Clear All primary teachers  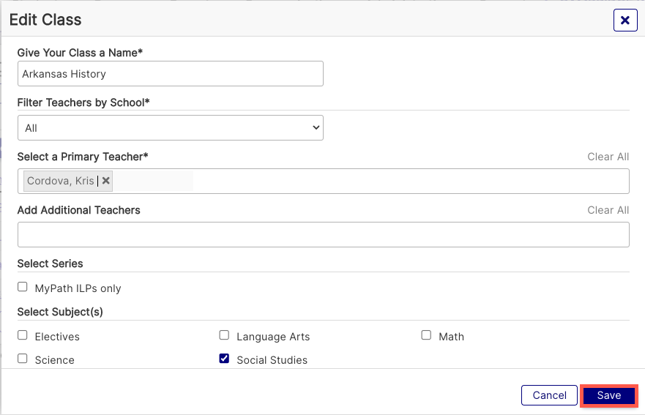(x=608, y=157)
